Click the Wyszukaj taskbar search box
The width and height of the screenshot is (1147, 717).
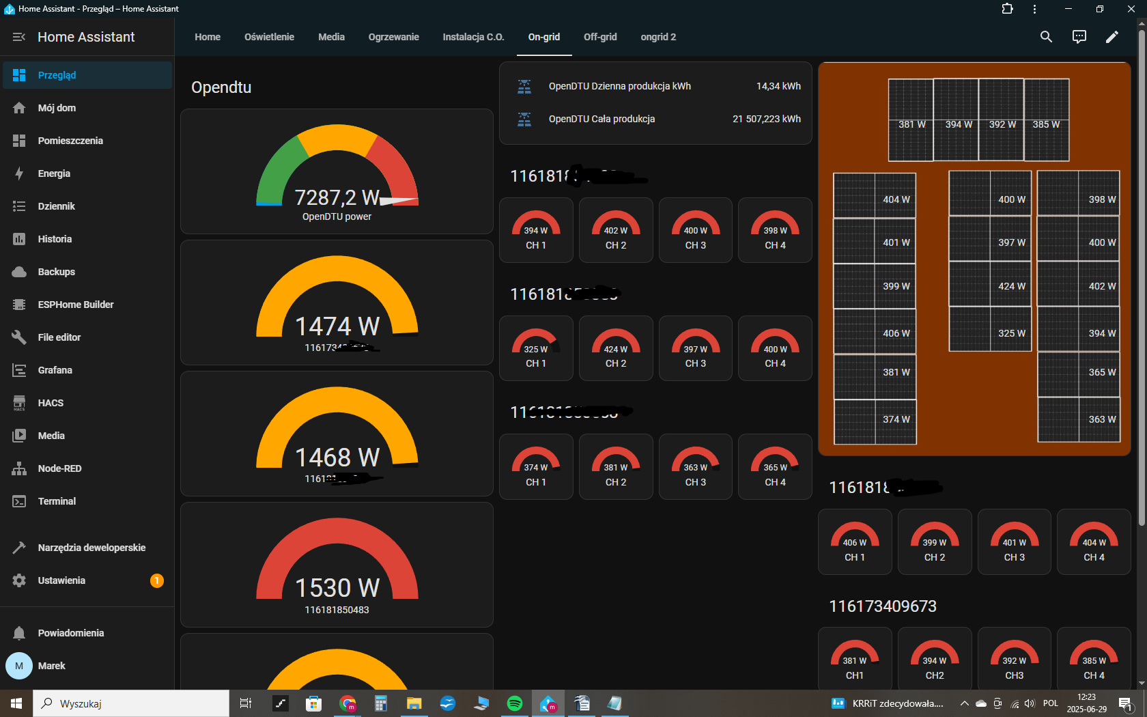[131, 703]
